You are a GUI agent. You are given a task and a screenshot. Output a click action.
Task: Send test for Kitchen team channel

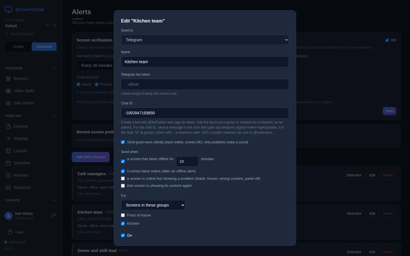pyautogui.click(x=354, y=214)
